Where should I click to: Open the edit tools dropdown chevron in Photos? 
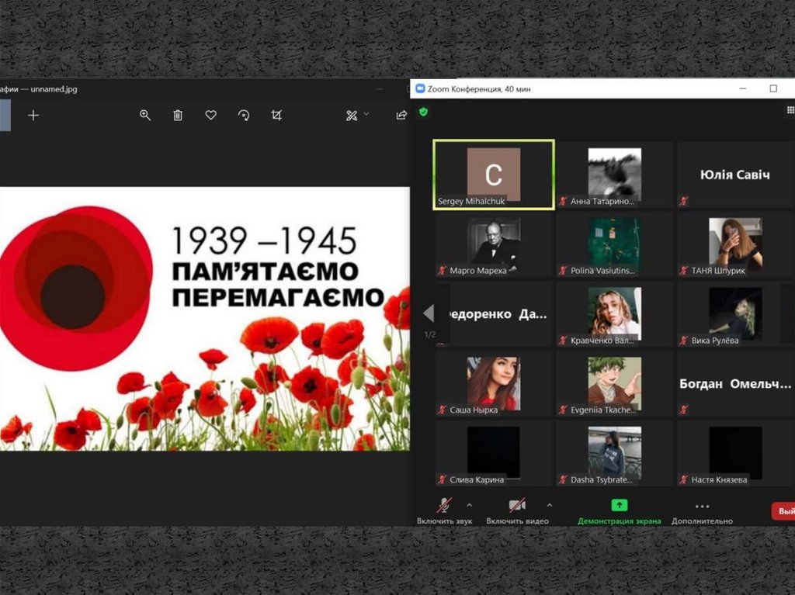[366, 115]
